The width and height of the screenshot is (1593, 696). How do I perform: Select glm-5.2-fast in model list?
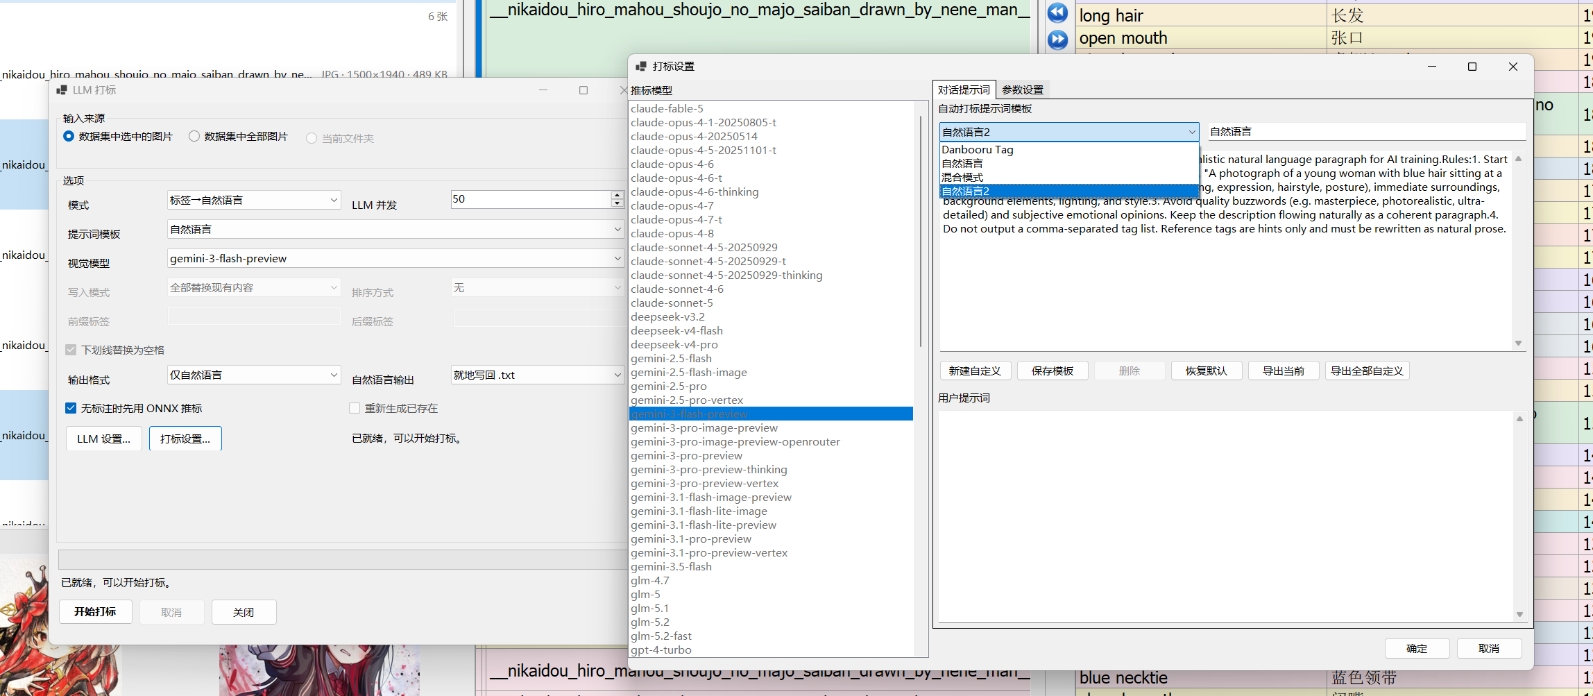[x=771, y=636]
